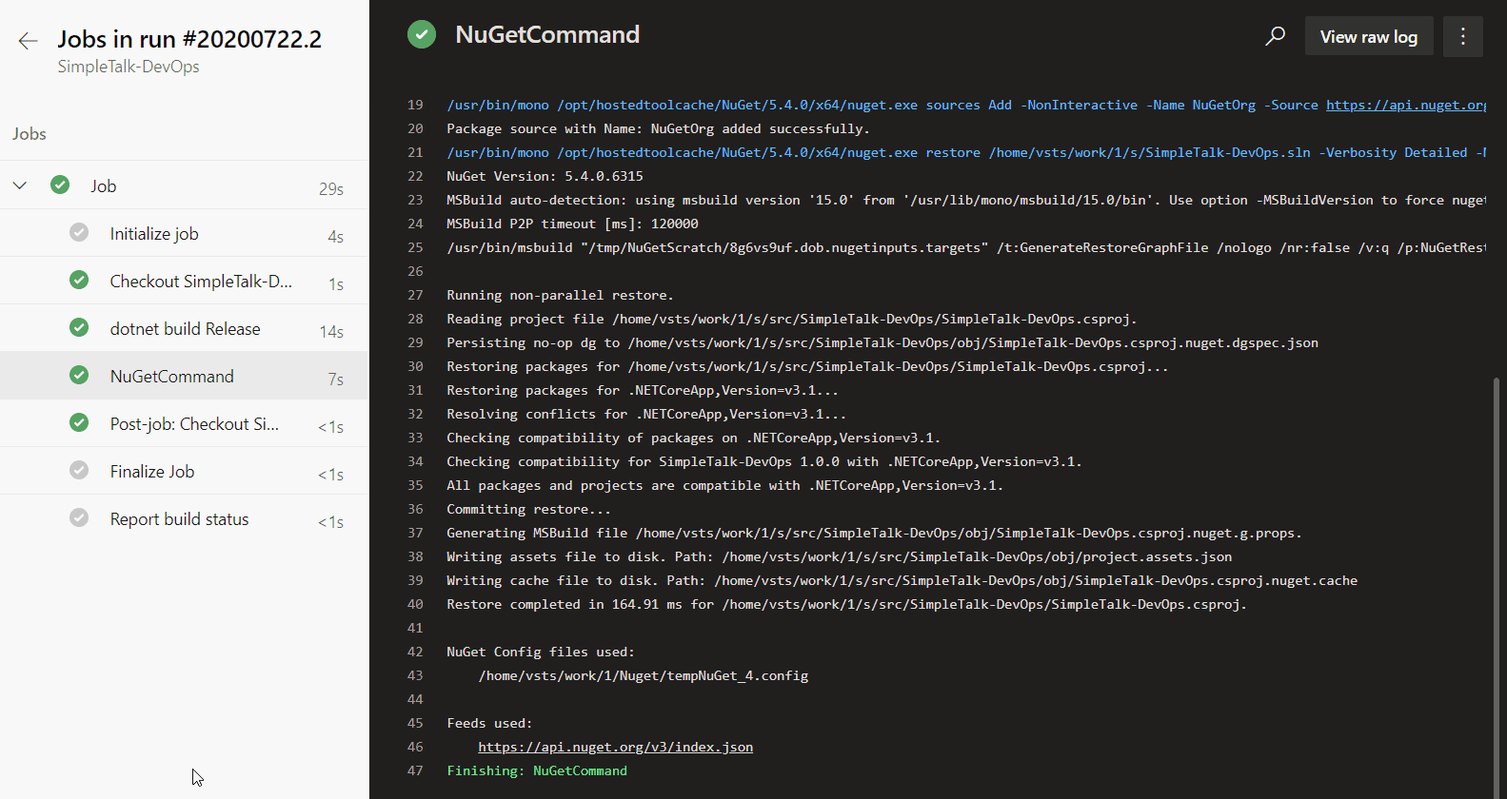Click the Jobs in run #20200722.2 heading
The width and height of the screenshot is (1507, 799).
coord(189,39)
